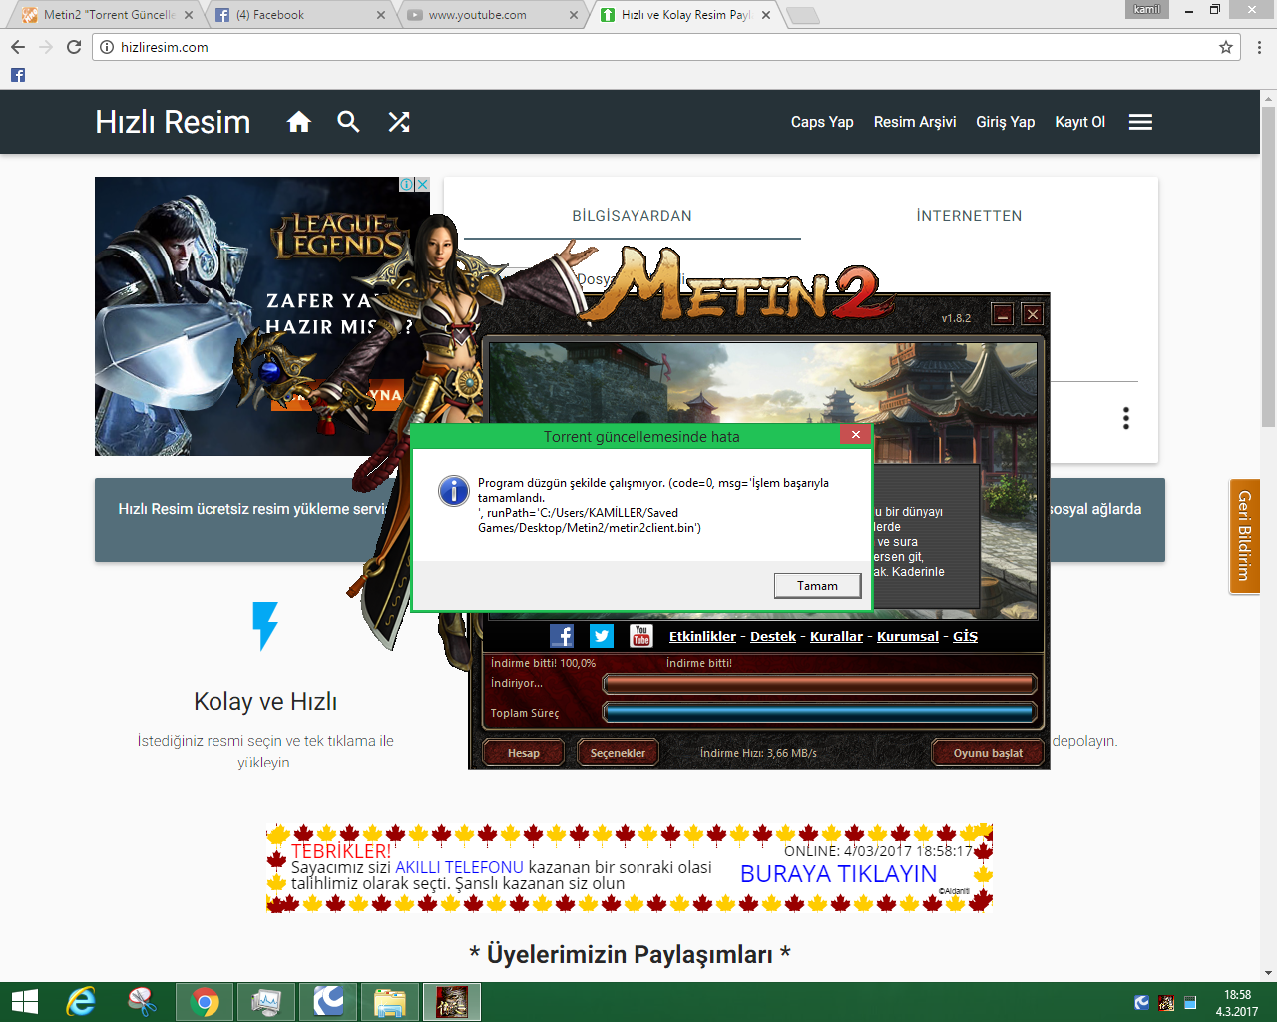Bookmark this page with the star icon

tap(1226, 47)
